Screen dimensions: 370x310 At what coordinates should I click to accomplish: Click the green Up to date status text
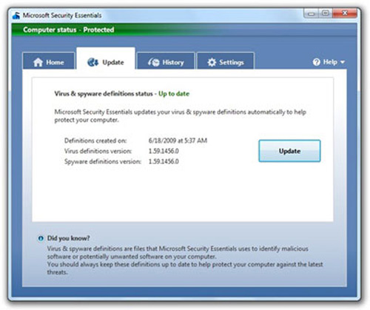coord(174,94)
